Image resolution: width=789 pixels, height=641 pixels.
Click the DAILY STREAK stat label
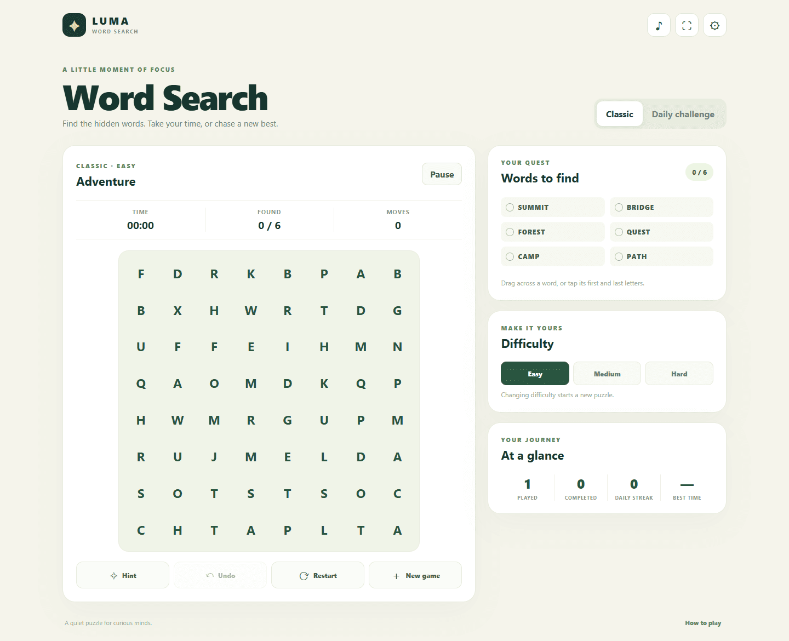(634, 498)
